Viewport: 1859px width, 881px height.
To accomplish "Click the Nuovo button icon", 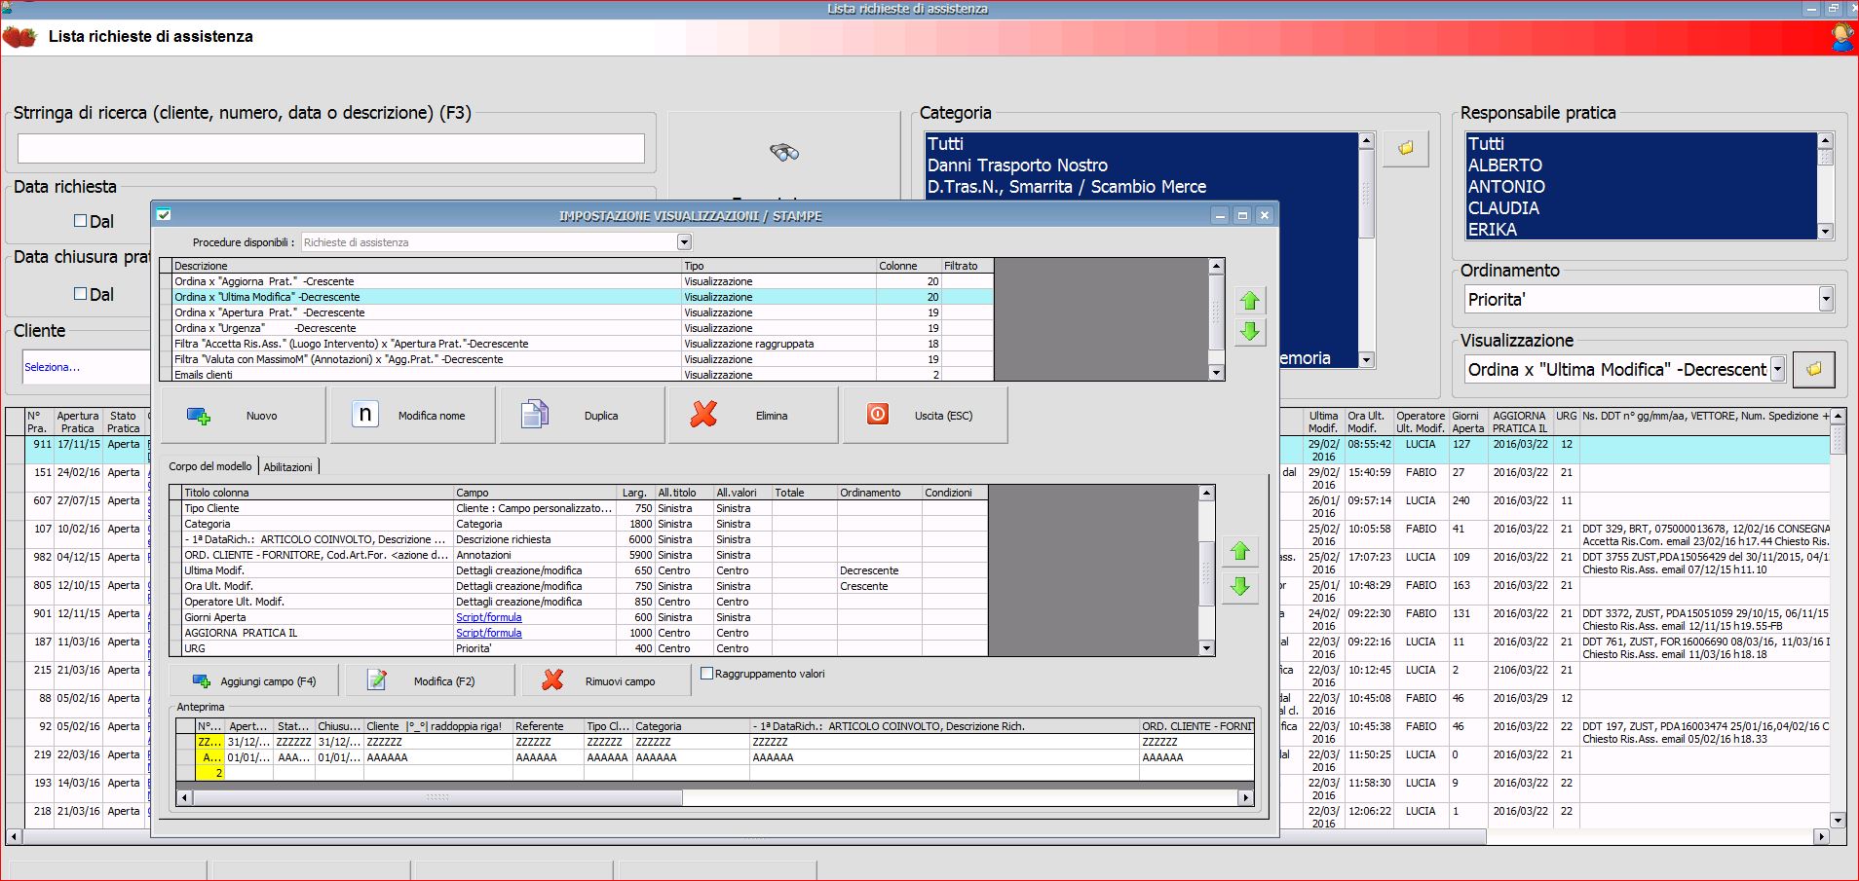I will [199, 416].
